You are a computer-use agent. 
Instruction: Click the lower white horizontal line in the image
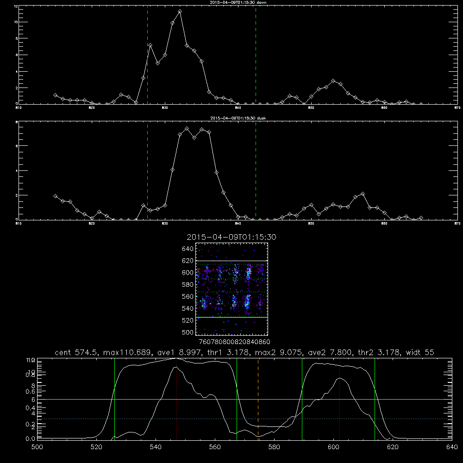(231, 317)
